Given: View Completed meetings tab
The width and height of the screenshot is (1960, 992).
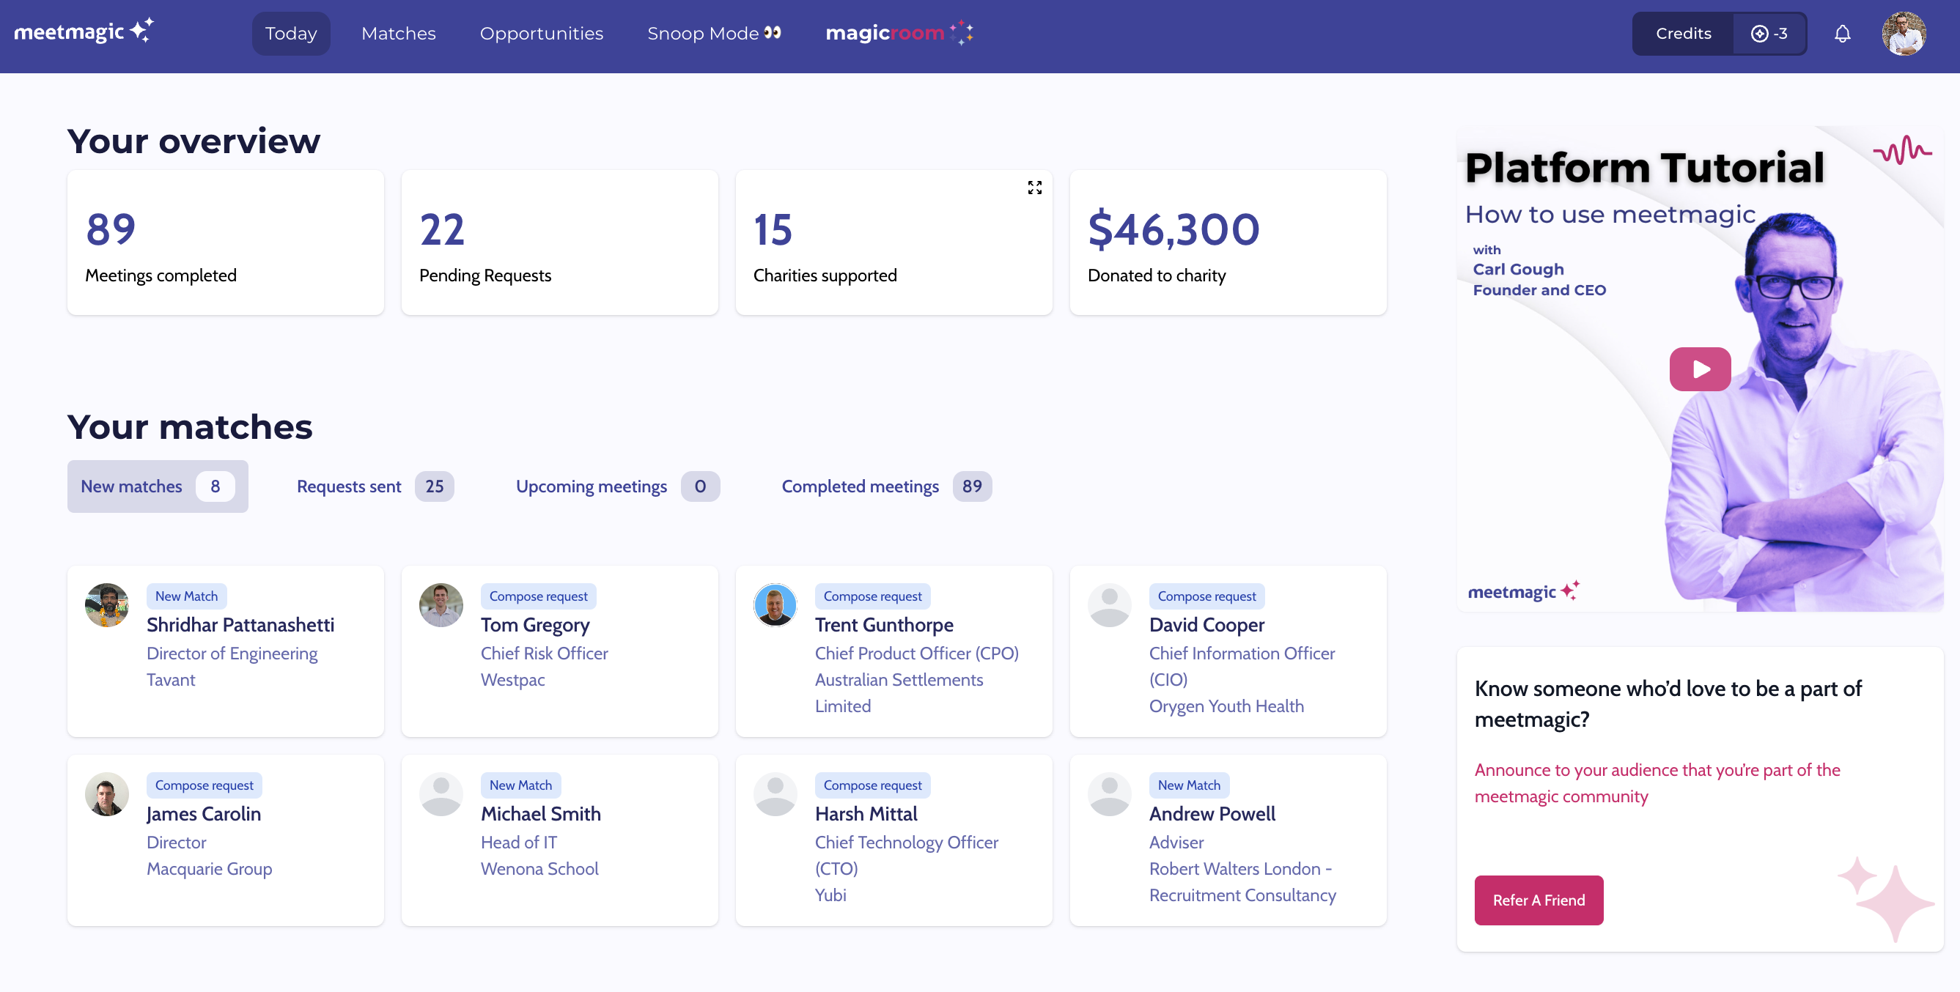Looking at the screenshot, I should coord(886,486).
